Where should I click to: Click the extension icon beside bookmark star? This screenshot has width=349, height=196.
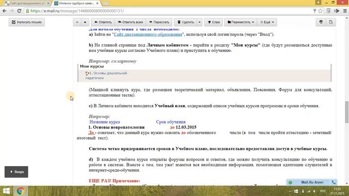point(328,11)
